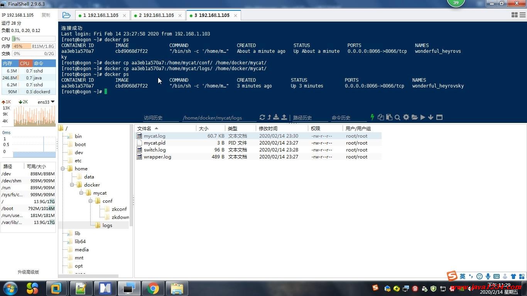Viewport: 527px width, 296px height.
Task: Sort files by 修改时间 column header
Action: (x=282, y=128)
